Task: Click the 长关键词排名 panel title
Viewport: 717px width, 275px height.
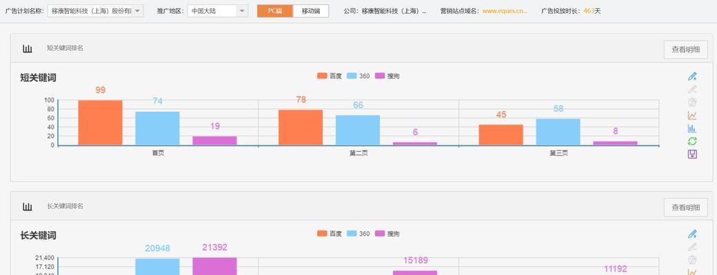Action: click(x=65, y=206)
